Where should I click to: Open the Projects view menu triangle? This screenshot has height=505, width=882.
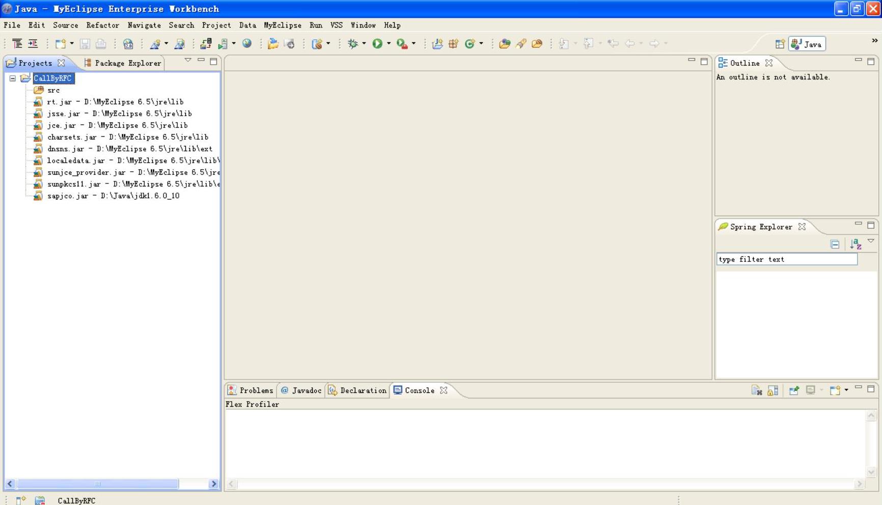[x=188, y=61]
